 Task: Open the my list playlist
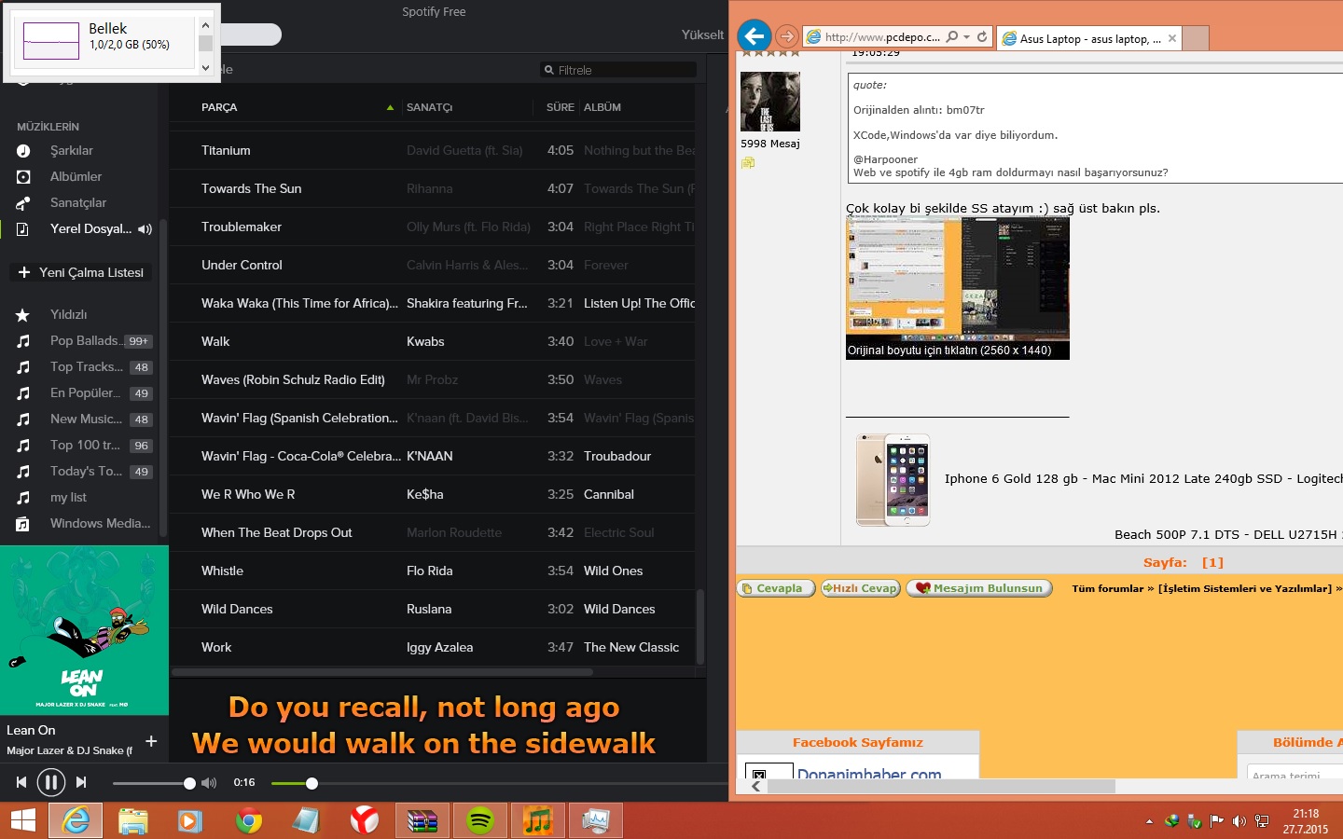pos(68,497)
